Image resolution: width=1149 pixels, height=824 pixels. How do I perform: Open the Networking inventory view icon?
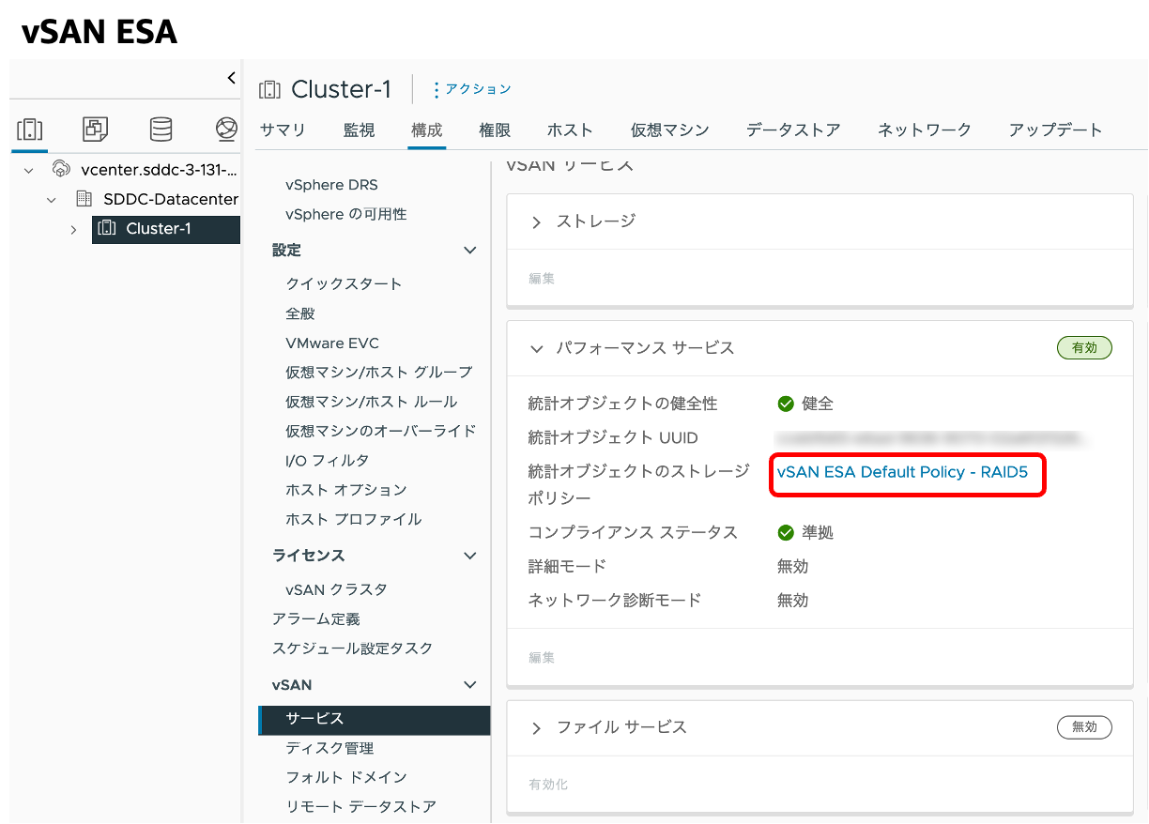tap(225, 130)
